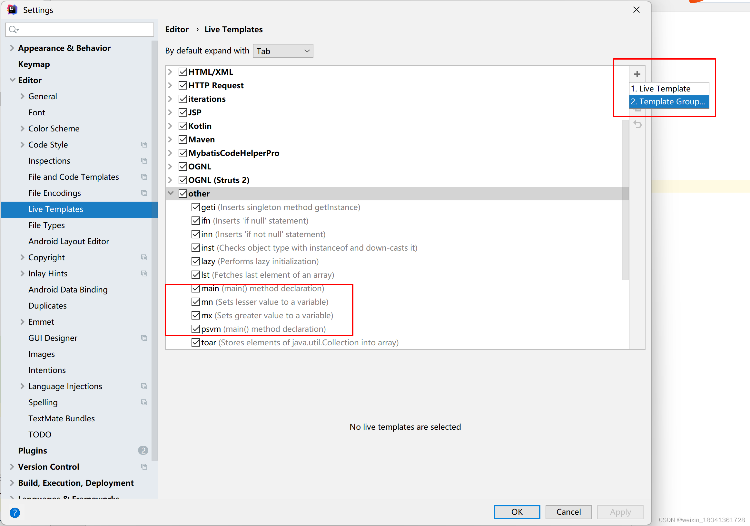Screen dimensions: 750x526
Task: Open the default expand with Tab dropdown
Action: [x=283, y=51]
